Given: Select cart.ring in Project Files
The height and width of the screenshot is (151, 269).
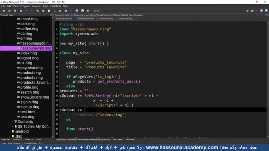Looking at the screenshot, I should [x=27, y=24].
